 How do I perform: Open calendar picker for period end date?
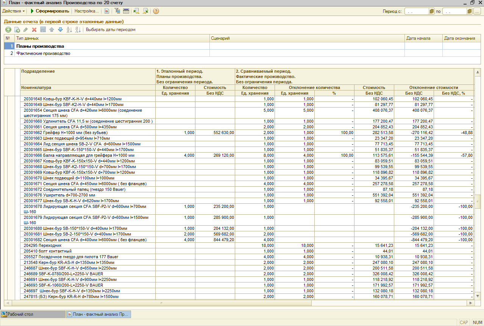470,11
